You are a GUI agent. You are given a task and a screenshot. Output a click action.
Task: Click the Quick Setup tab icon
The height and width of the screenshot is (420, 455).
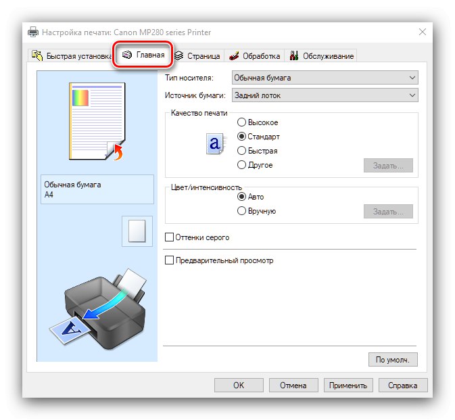37,55
